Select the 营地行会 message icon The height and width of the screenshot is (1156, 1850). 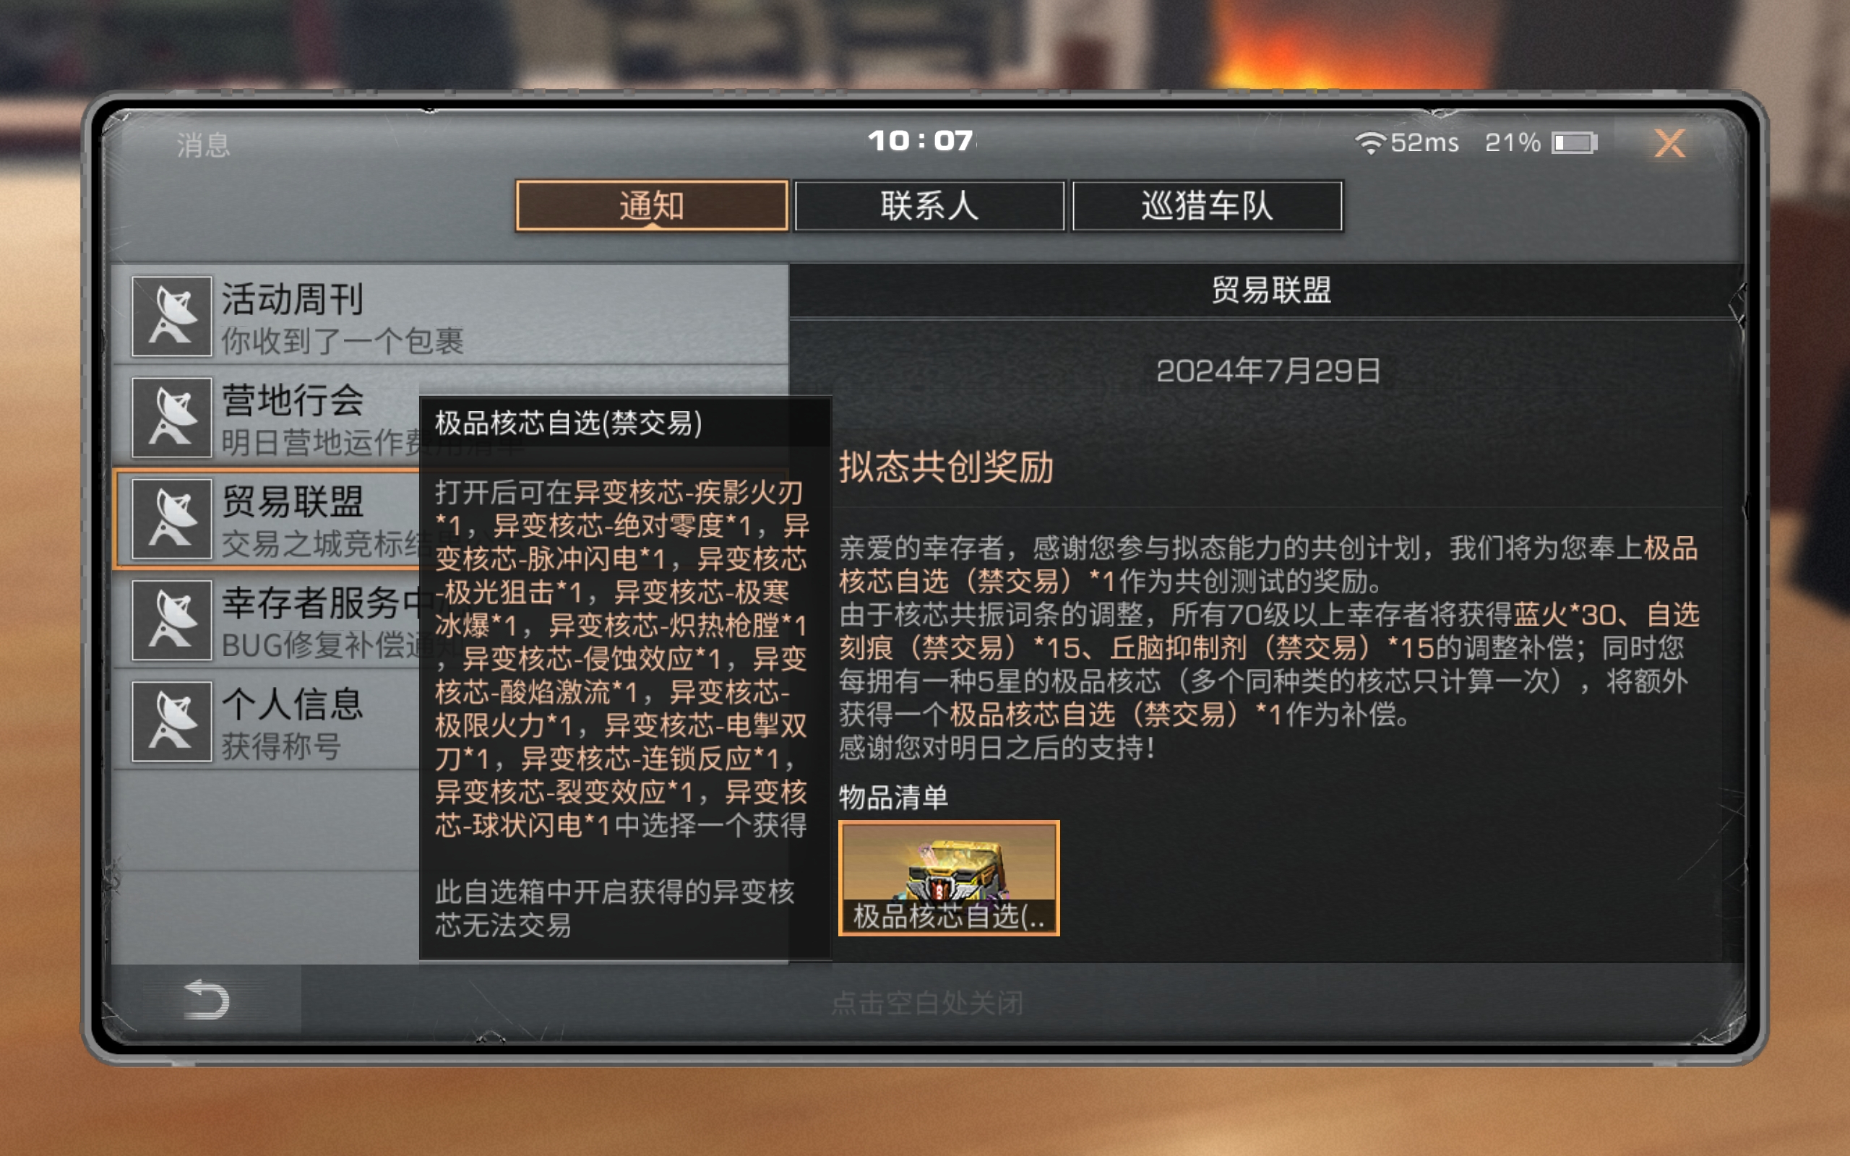point(172,418)
